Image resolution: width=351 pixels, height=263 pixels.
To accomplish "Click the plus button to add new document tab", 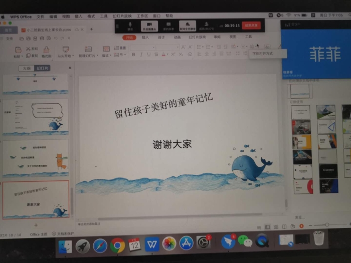I will click(92, 29).
